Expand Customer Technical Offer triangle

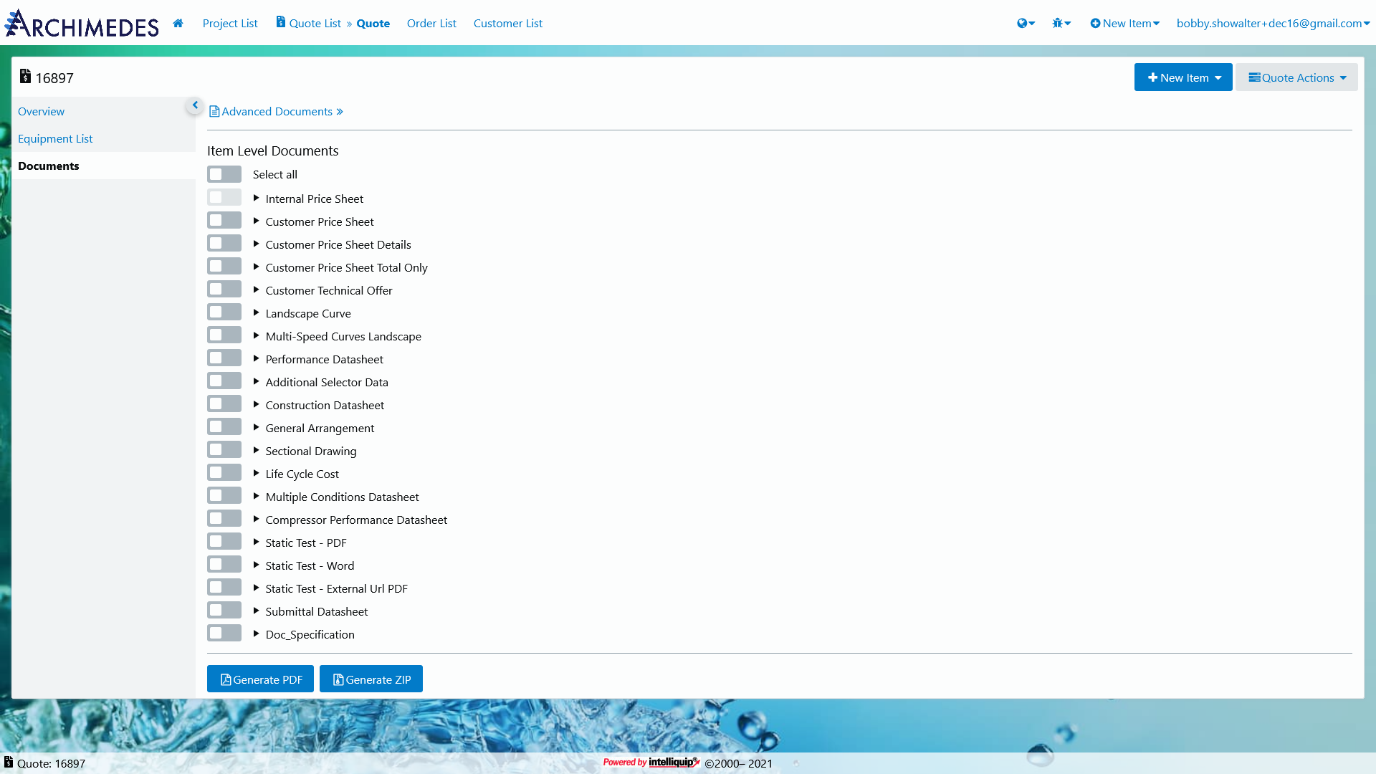(x=256, y=290)
